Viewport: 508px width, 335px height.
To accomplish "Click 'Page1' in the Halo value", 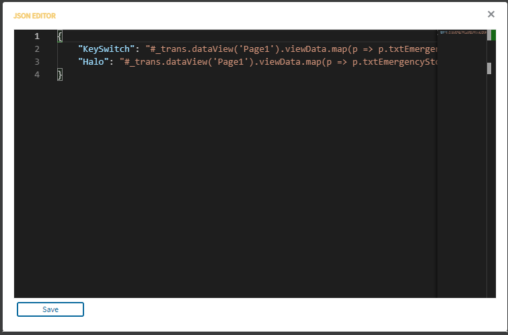I will tap(230, 62).
